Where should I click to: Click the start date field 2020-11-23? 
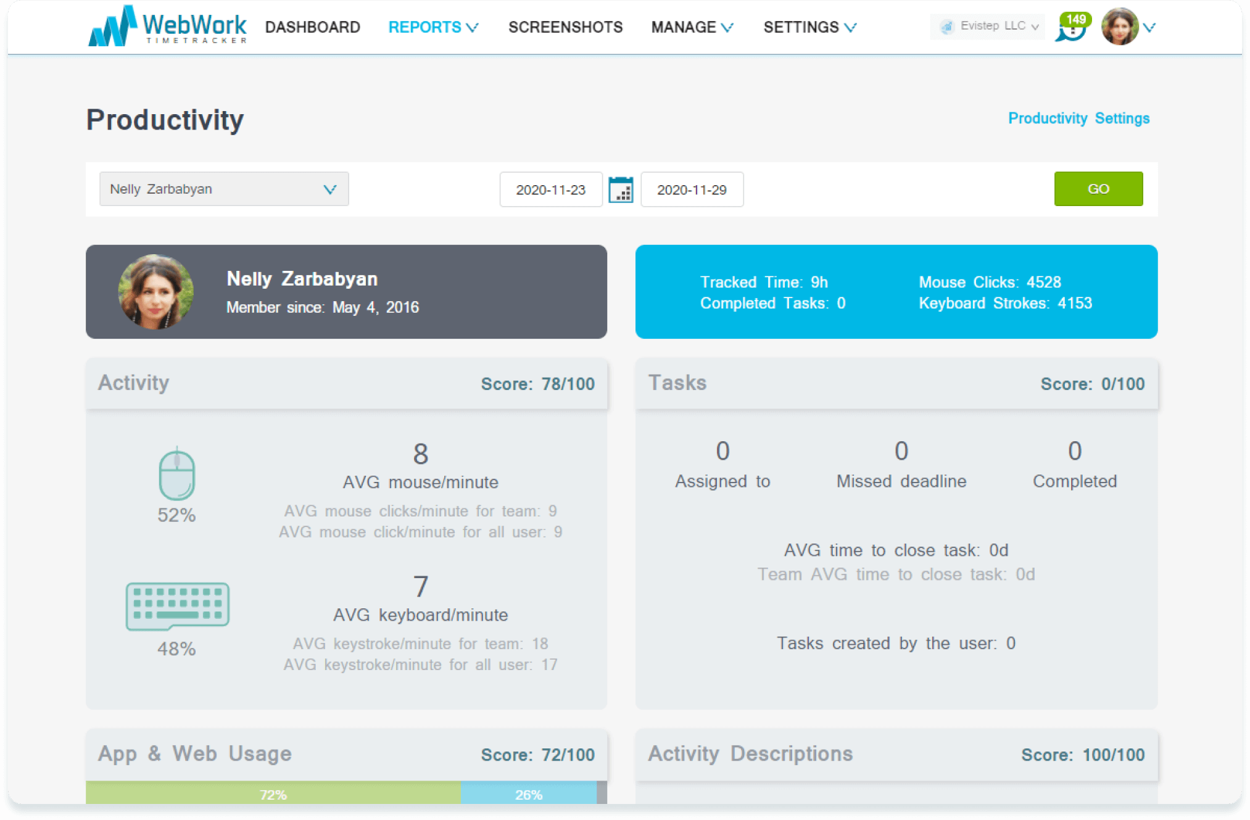pyautogui.click(x=551, y=189)
